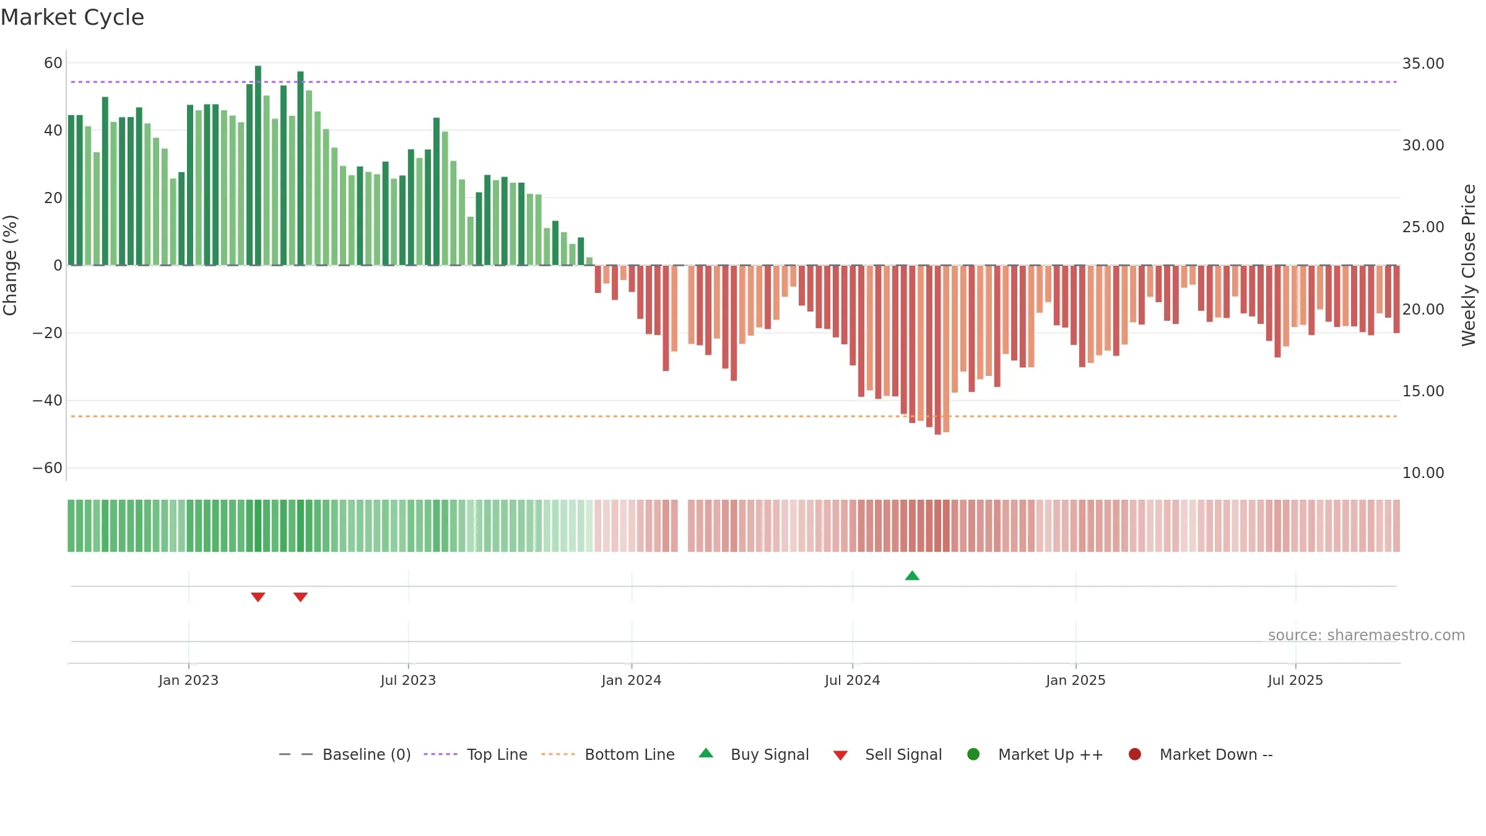Viewport: 1486px width, 836px height.
Task: Click the tallest green bar near 60
Action: click(258, 165)
